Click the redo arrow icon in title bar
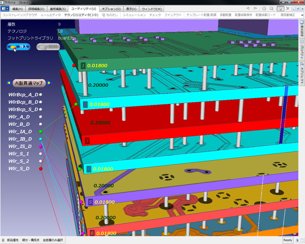Image resolution: width=305 pixels, height=244 pixels. (x=256, y=9)
